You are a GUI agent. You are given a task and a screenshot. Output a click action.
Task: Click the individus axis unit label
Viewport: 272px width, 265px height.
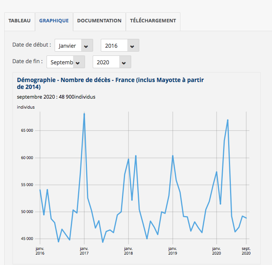tap(26, 107)
